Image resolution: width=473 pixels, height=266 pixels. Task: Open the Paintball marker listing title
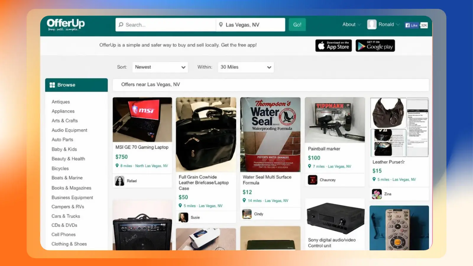pyautogui.click(x=324, y=149)
